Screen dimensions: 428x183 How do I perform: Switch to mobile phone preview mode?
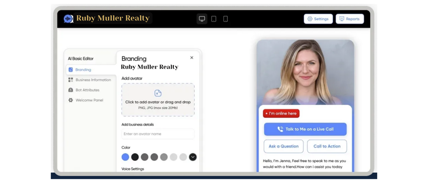click(x=226, y=19)
